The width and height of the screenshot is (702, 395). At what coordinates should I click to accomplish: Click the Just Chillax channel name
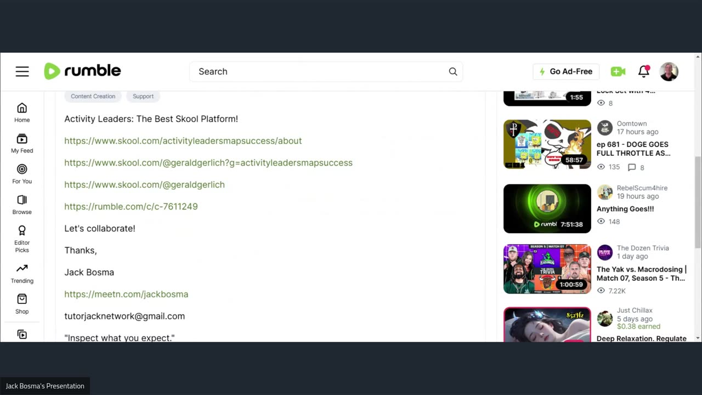point(635,310)
